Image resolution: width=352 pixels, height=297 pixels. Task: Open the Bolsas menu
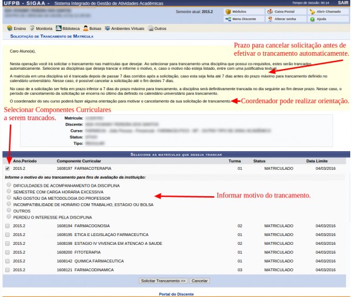(x=95, y=29)
